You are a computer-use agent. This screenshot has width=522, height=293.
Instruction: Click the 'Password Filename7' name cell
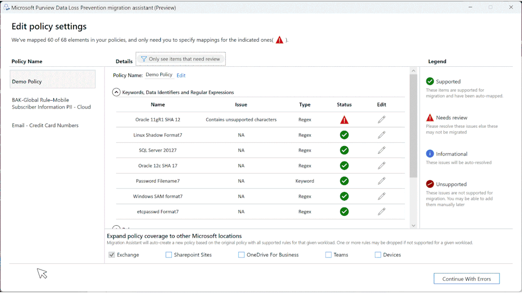[158, 181]
